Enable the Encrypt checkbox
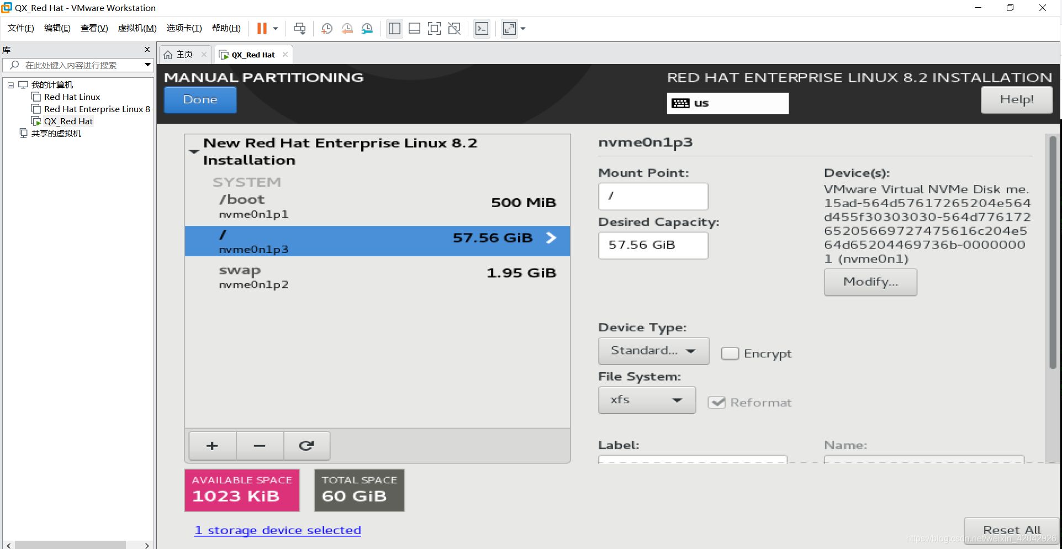This screenshot has height=549, width=1062. pyautogui.click(x=730, y=353)
